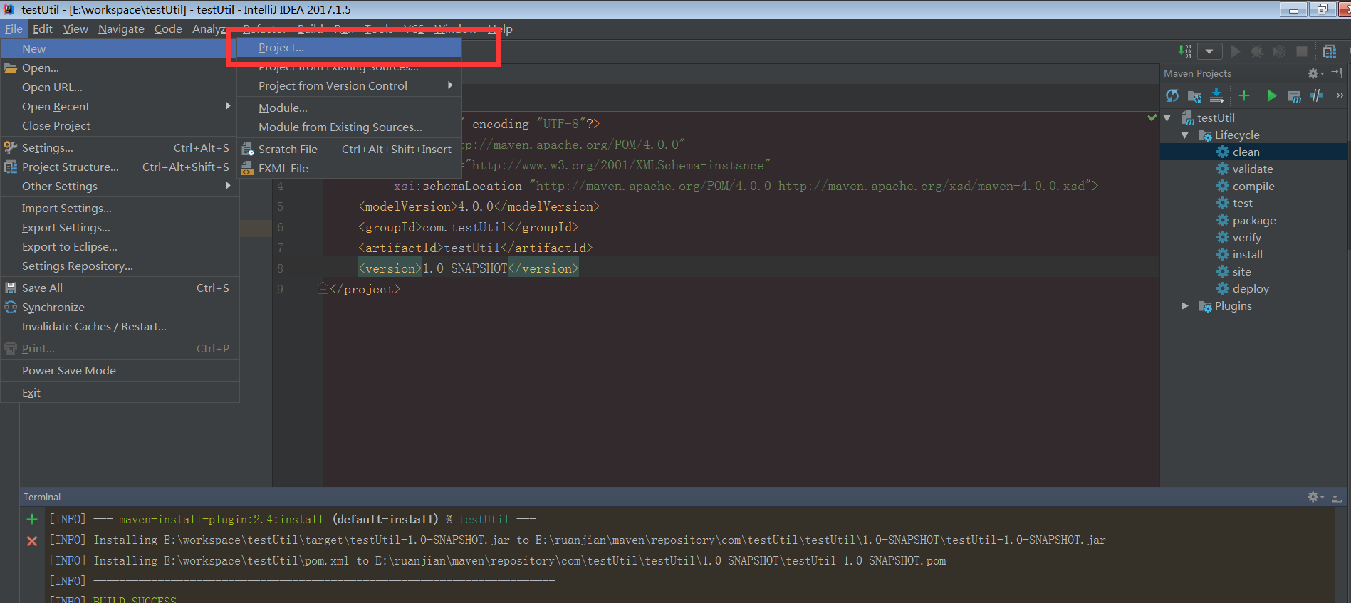Click Close Project entry
Viewport: 1351px width, 603px height.
(120, 125)
